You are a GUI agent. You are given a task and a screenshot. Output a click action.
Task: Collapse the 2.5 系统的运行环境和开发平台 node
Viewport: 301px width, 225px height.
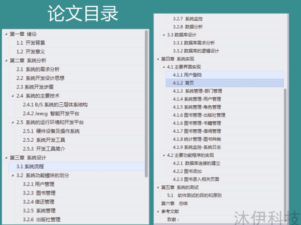(x=13, y=122)
